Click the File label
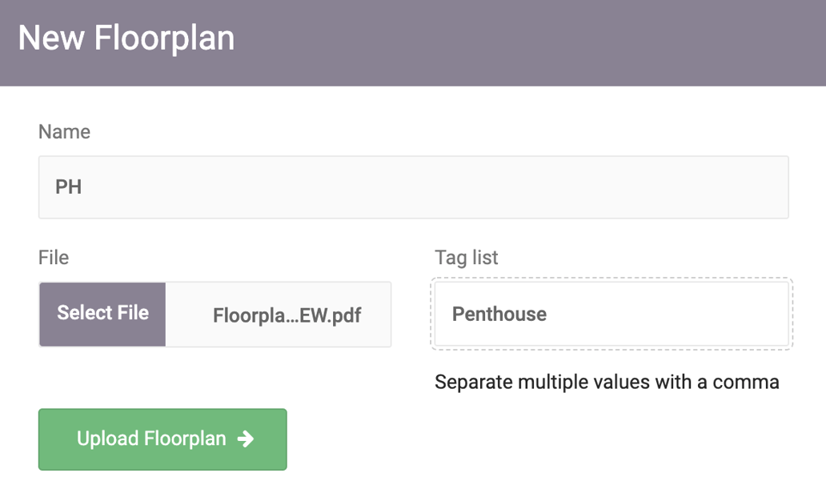This screenshot has height=489, width=826. click(x=53, y=257)
